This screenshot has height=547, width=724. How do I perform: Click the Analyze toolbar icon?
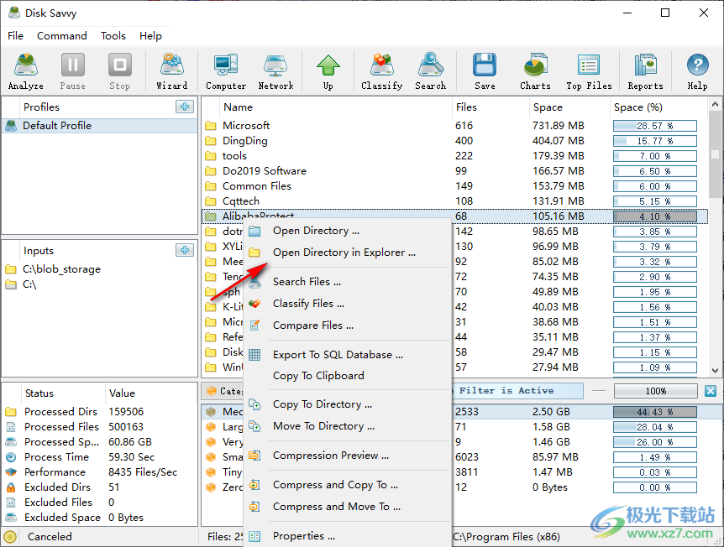click(x=26, y=71)
